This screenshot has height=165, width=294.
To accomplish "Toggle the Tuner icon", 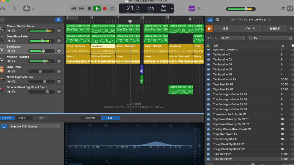I will [180, 9].
